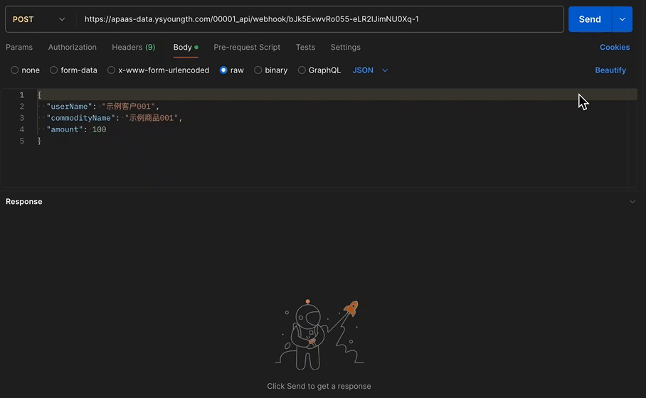The height and width of the screenshot is (398, 646).
Task: Click the astronaut illustration in the response area
Action: pos(319,335)
